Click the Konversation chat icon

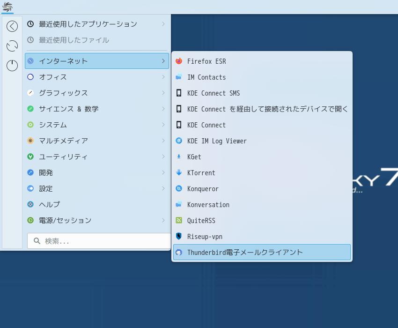click(179, 204)
